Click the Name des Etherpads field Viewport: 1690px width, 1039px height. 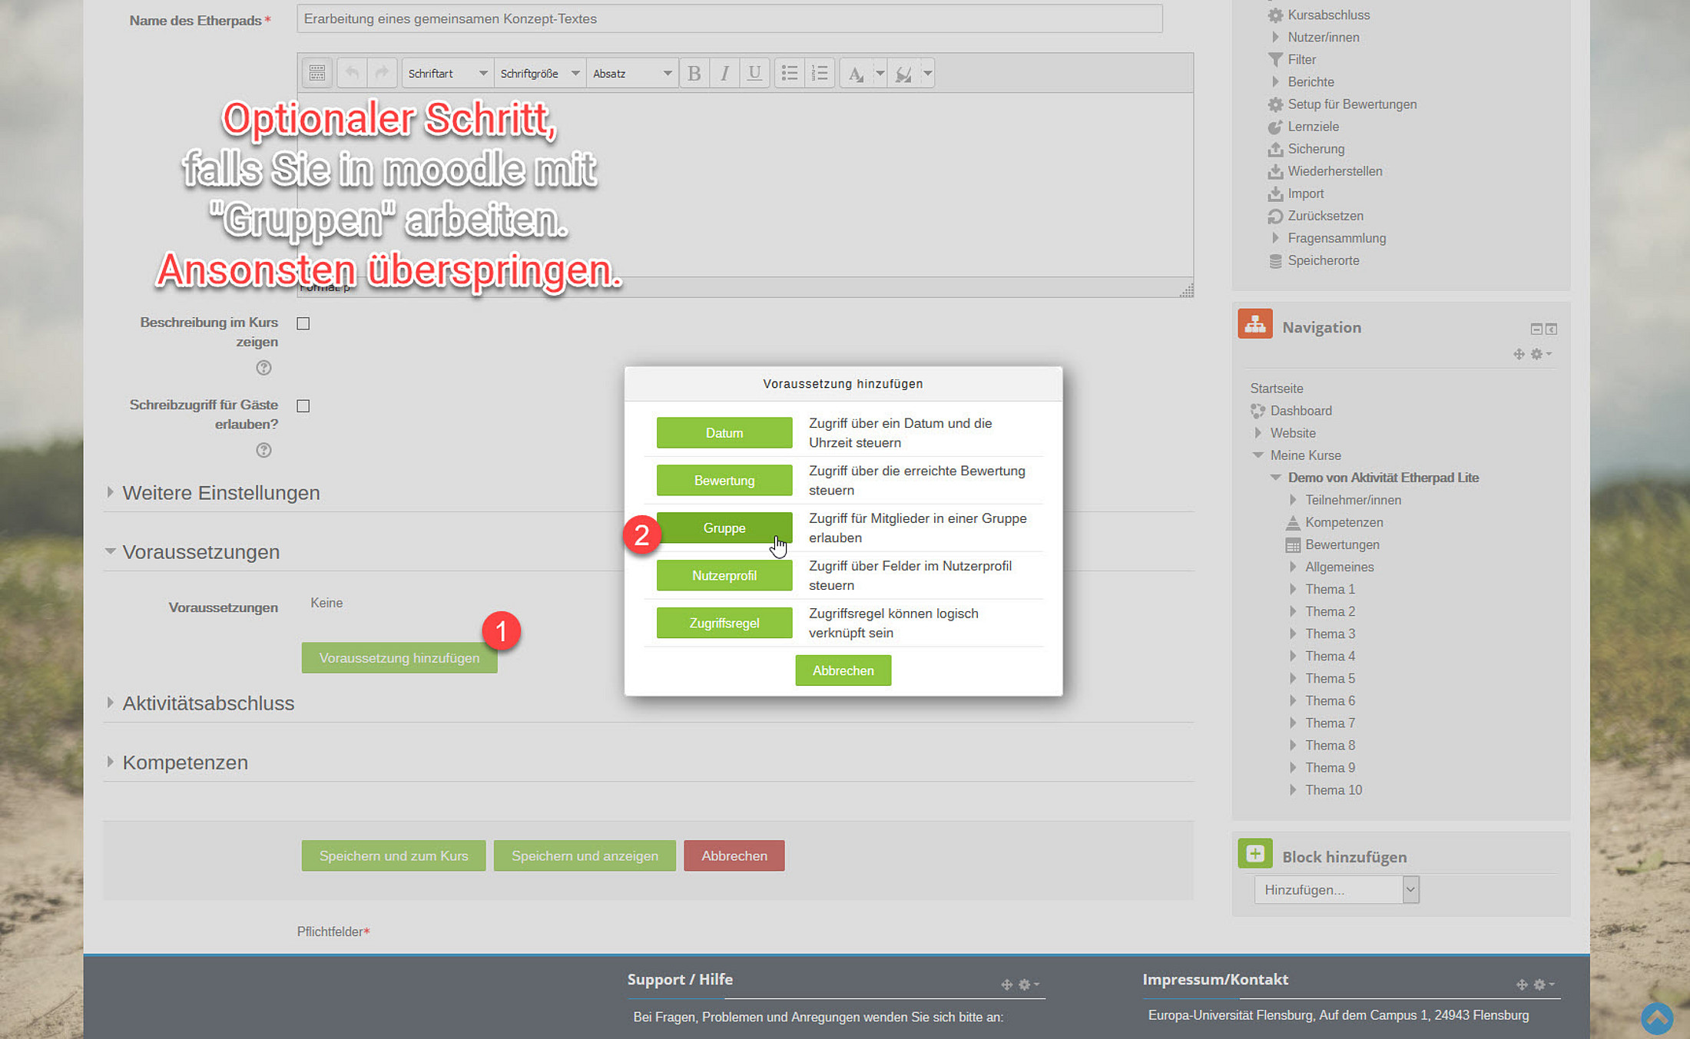tap(729, 19)
